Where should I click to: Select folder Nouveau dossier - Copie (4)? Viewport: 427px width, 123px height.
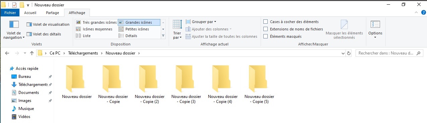point(223,84)
